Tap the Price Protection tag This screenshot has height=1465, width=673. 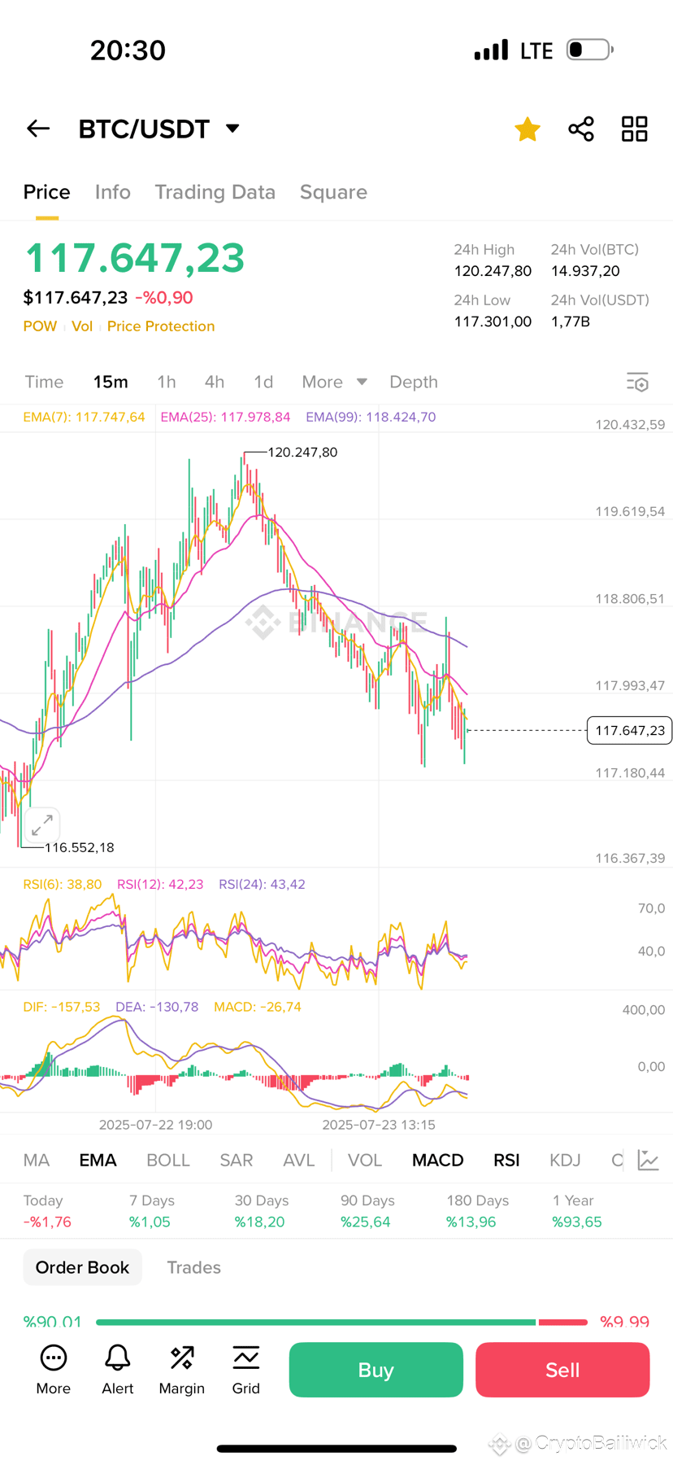161,326
